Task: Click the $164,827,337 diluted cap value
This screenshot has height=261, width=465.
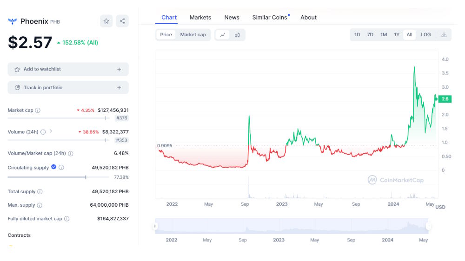Action: click(x=113, y=219)
